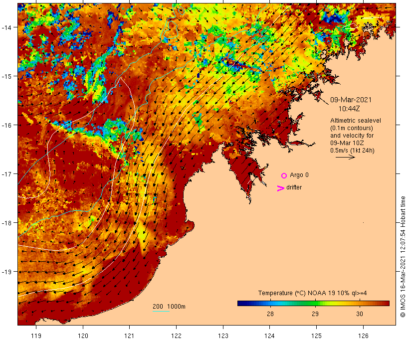Click the '-16' latitude axis label
This screenshot has height=339, width=409.
[x=6, y=125]
